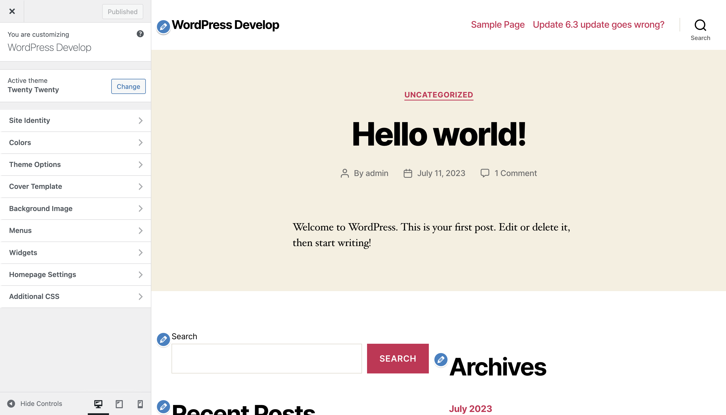The height and width of the screenshot is (415, 726).
Task: Click the Help question mark icon
Action: [140, 34]
